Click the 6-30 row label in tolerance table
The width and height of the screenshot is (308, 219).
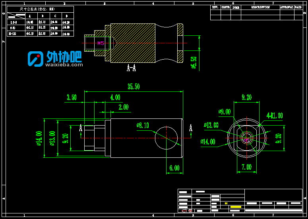pyautogui.click(x=13, y=28)
